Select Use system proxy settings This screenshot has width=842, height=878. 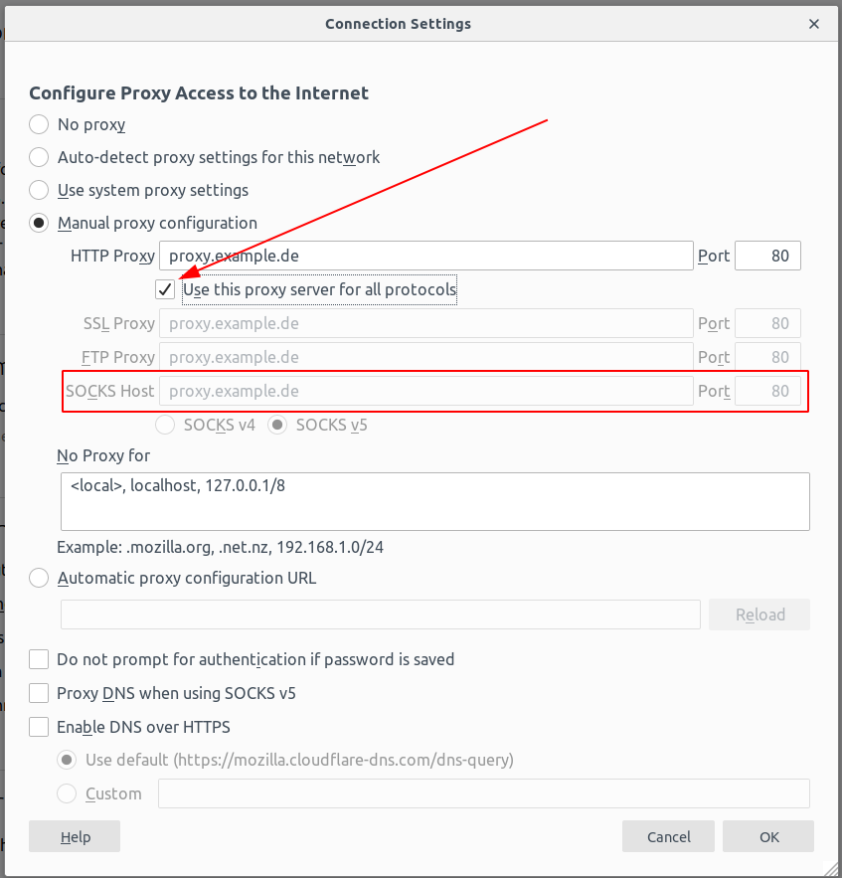click(38, 190)
